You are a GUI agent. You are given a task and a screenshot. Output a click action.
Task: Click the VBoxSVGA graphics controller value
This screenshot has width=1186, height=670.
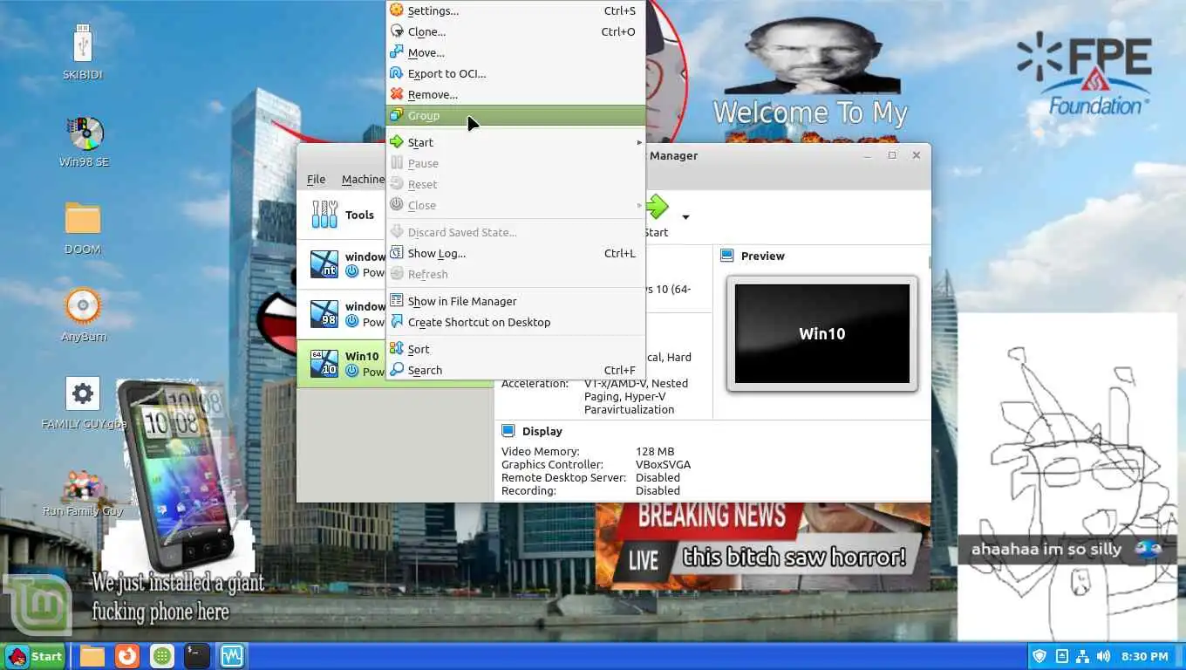663,464
